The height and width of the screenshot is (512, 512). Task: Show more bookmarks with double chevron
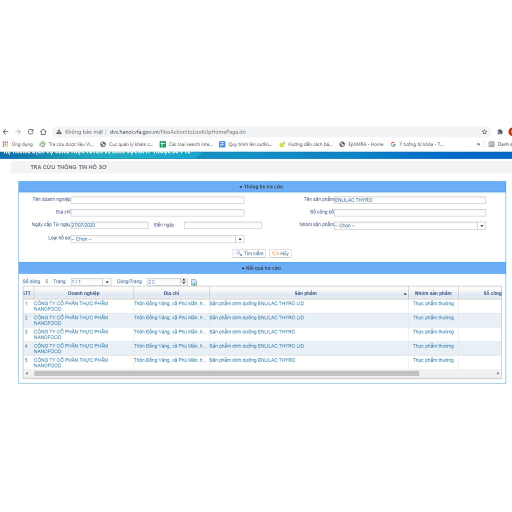click(478, 144)
